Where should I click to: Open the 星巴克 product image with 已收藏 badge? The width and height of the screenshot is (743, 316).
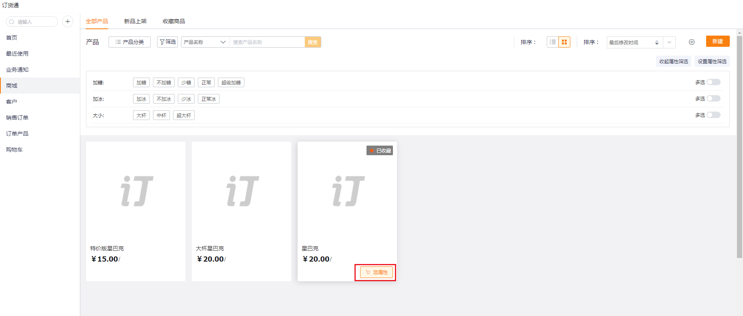tap(347, 191)
